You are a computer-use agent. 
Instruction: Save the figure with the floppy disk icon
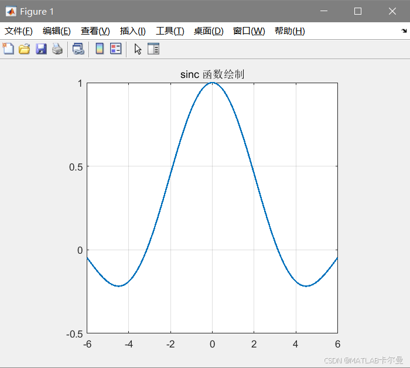coord(41,49)
